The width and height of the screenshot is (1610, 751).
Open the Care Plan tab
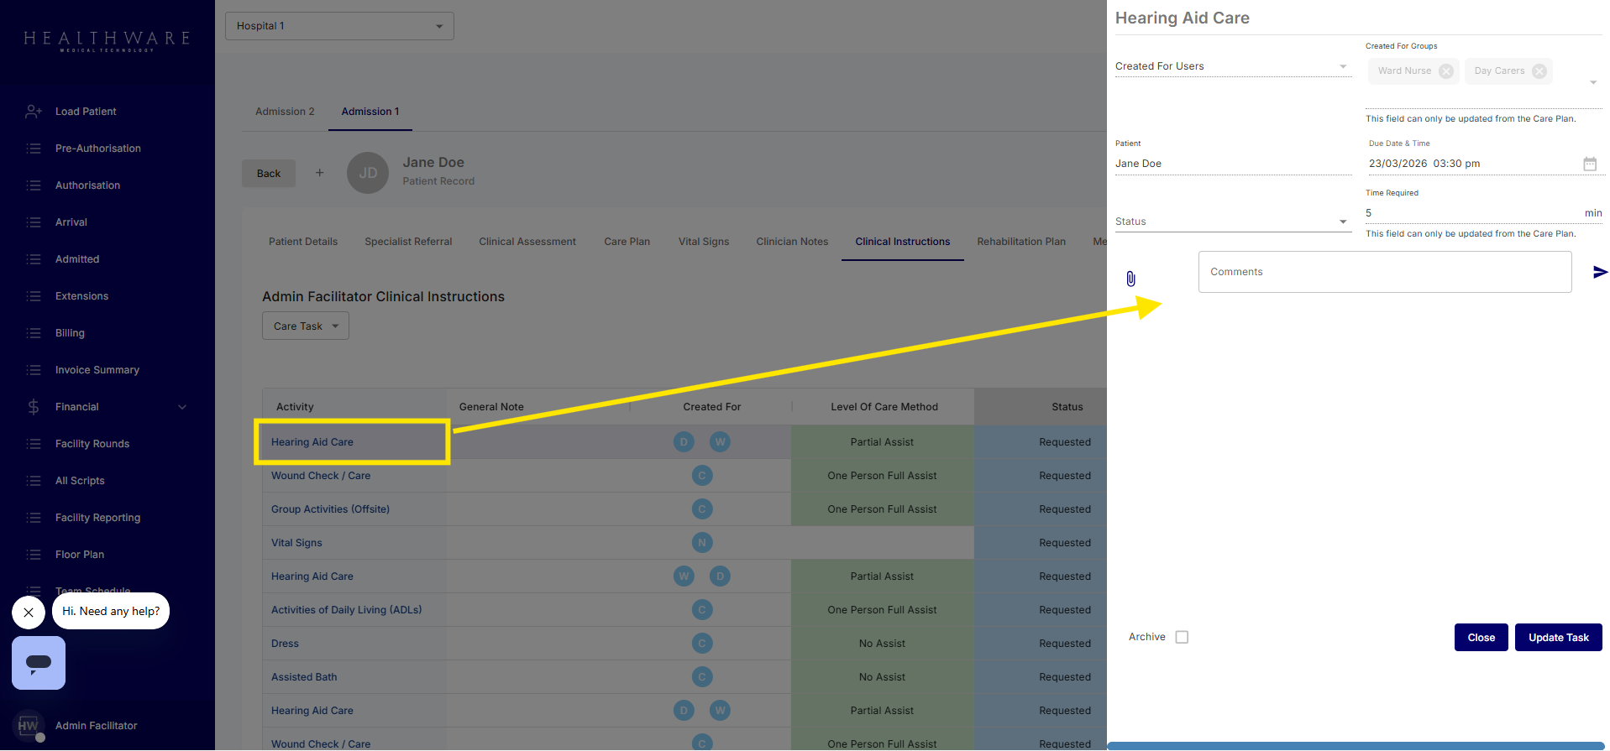coord(627,242)
